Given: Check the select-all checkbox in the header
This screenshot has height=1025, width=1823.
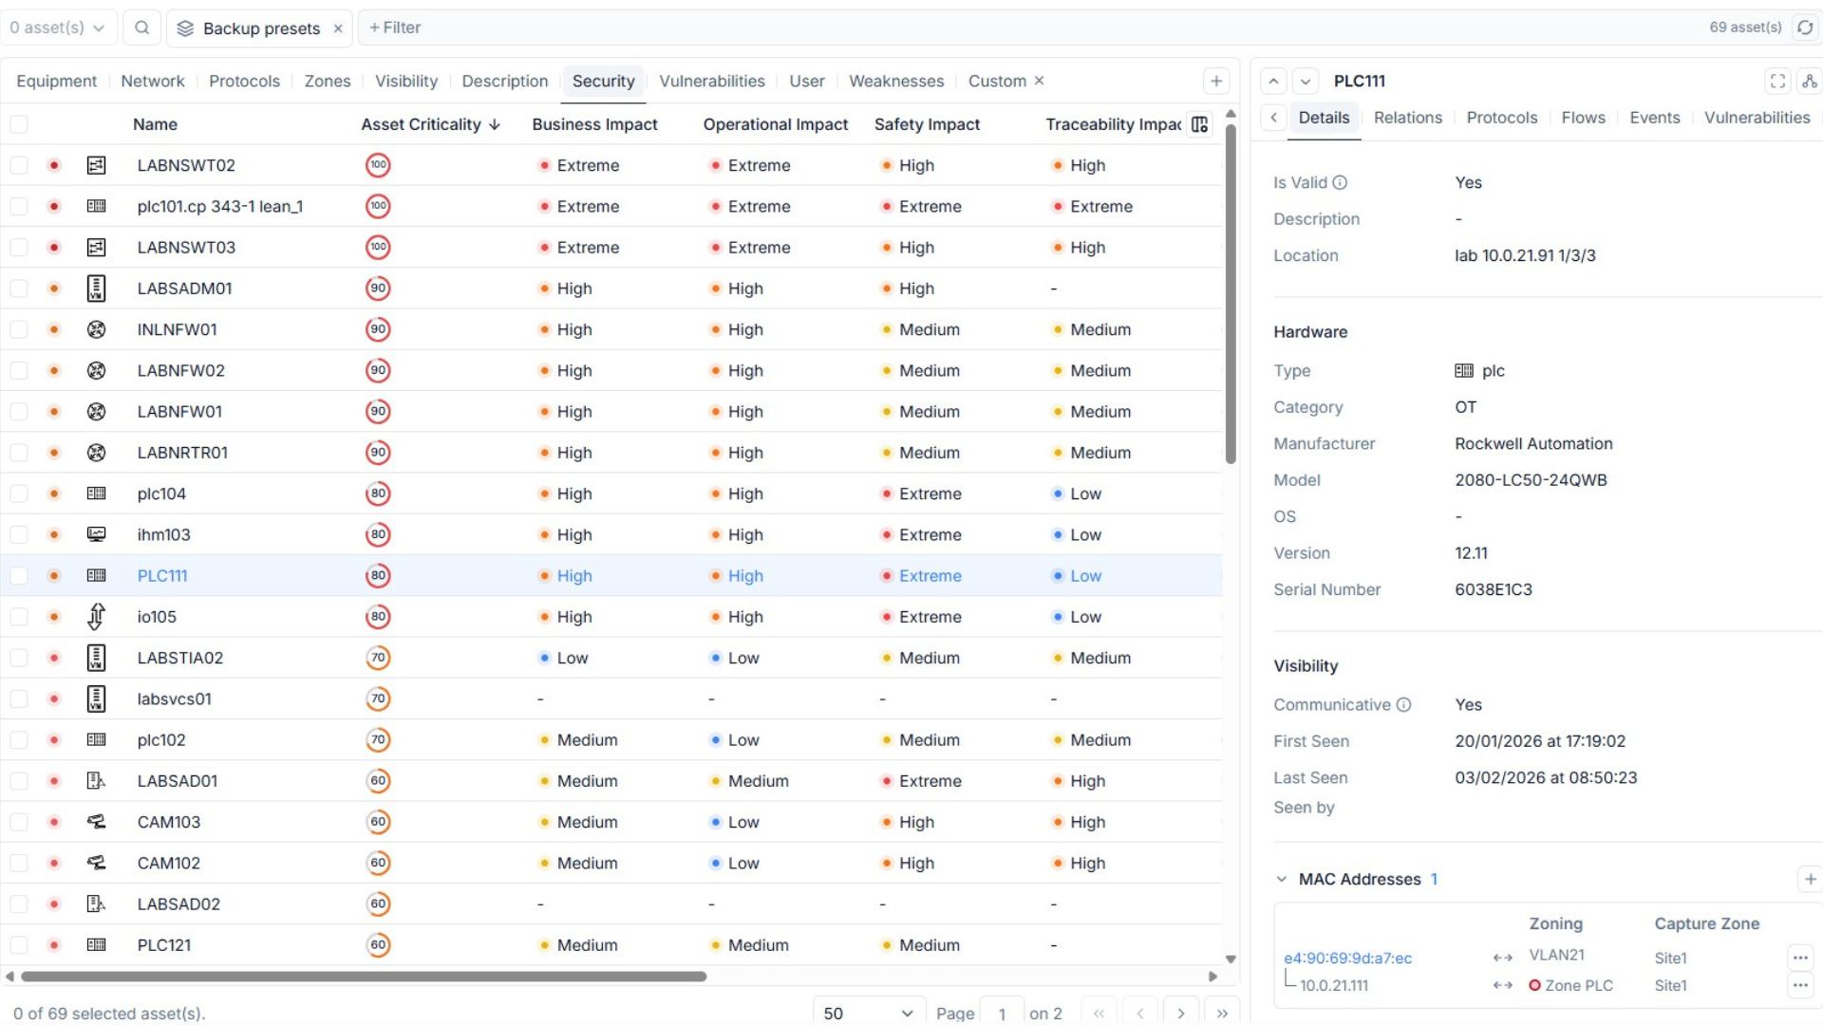Looking at the screenshot, I should click(19, 124).
